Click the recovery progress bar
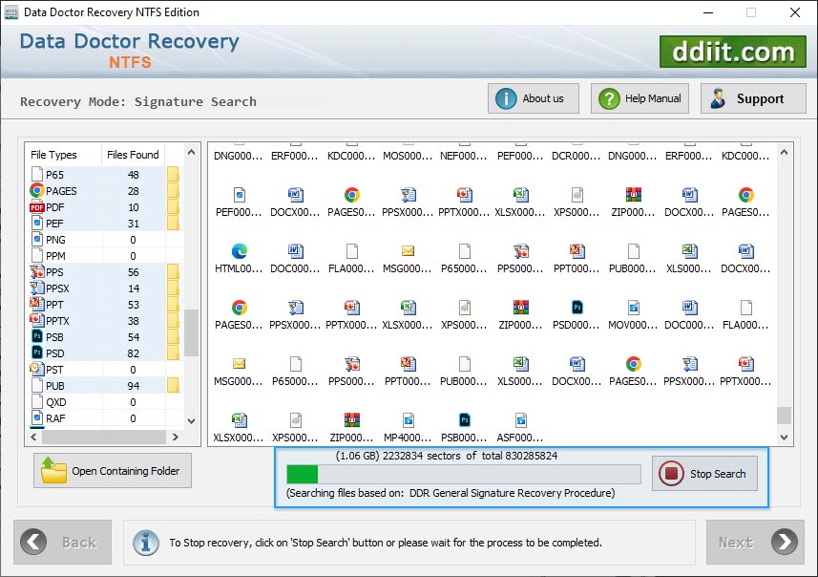The image size is (818, 577). click(x=462, y=473)
